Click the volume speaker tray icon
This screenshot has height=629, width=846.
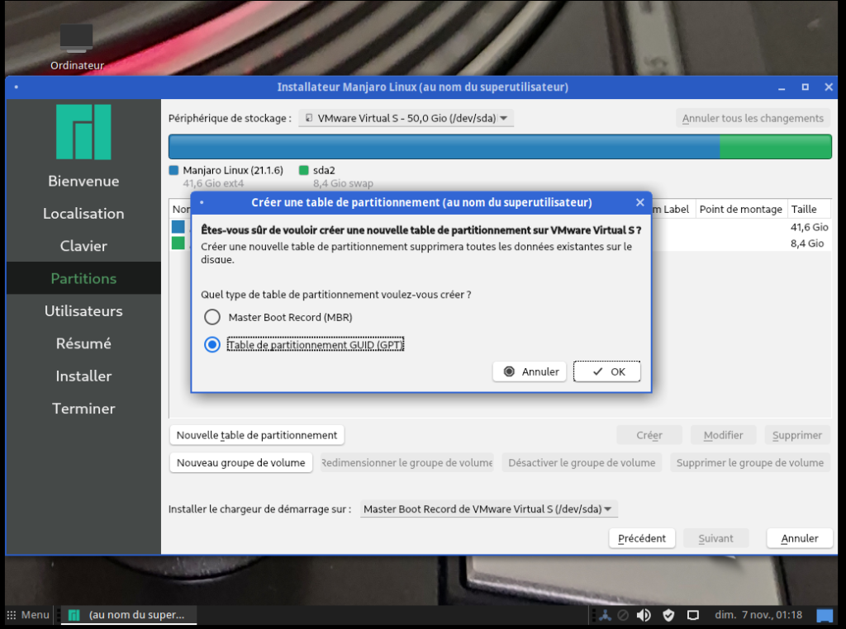click(x=644, y=615)
